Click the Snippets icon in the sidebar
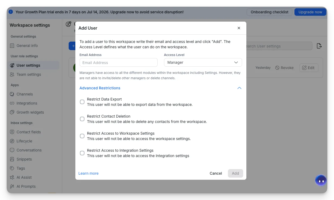334x200 pixels. point(12,159)
